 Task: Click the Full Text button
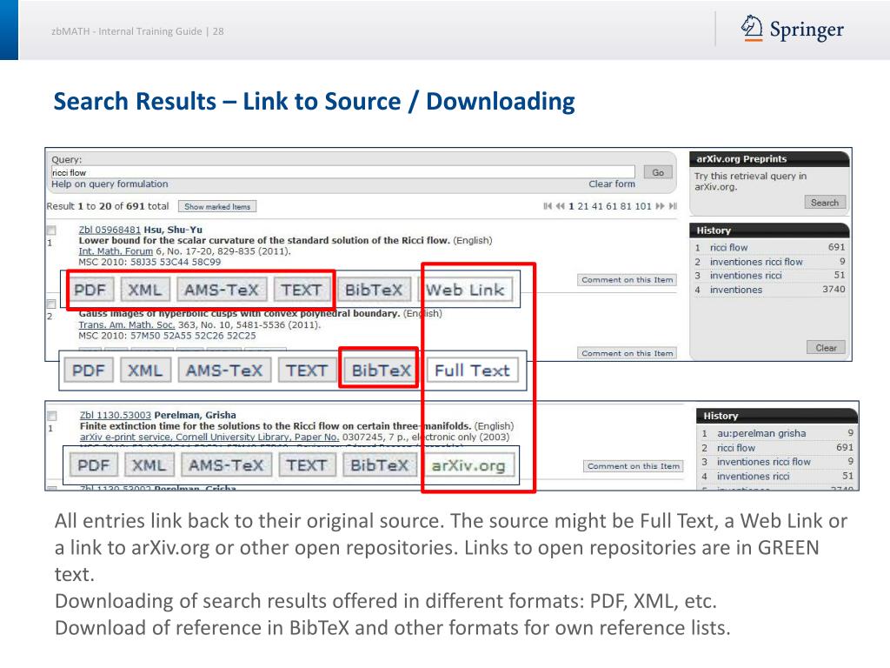pos(472,371)
